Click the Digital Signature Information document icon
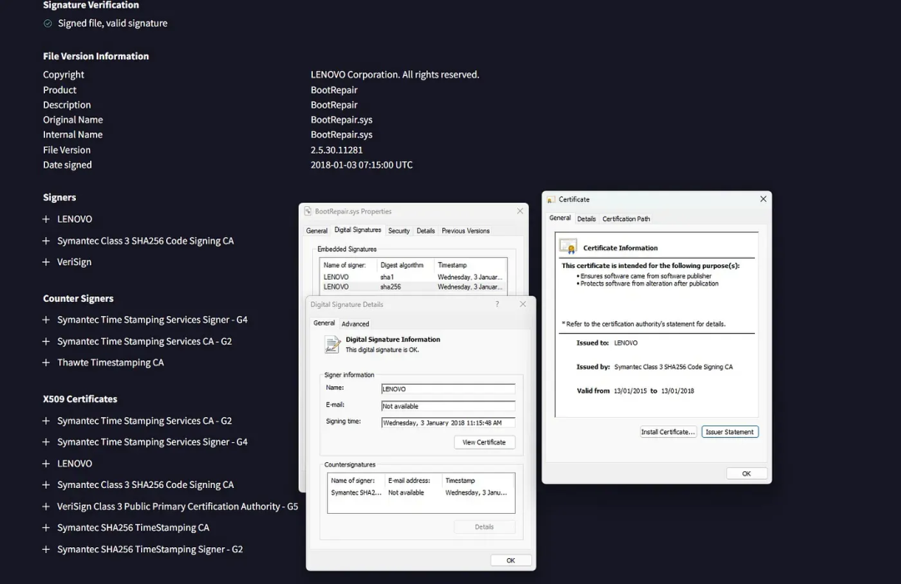The height and width of the screenshot is (584, 901). click(x=332, y=344)
